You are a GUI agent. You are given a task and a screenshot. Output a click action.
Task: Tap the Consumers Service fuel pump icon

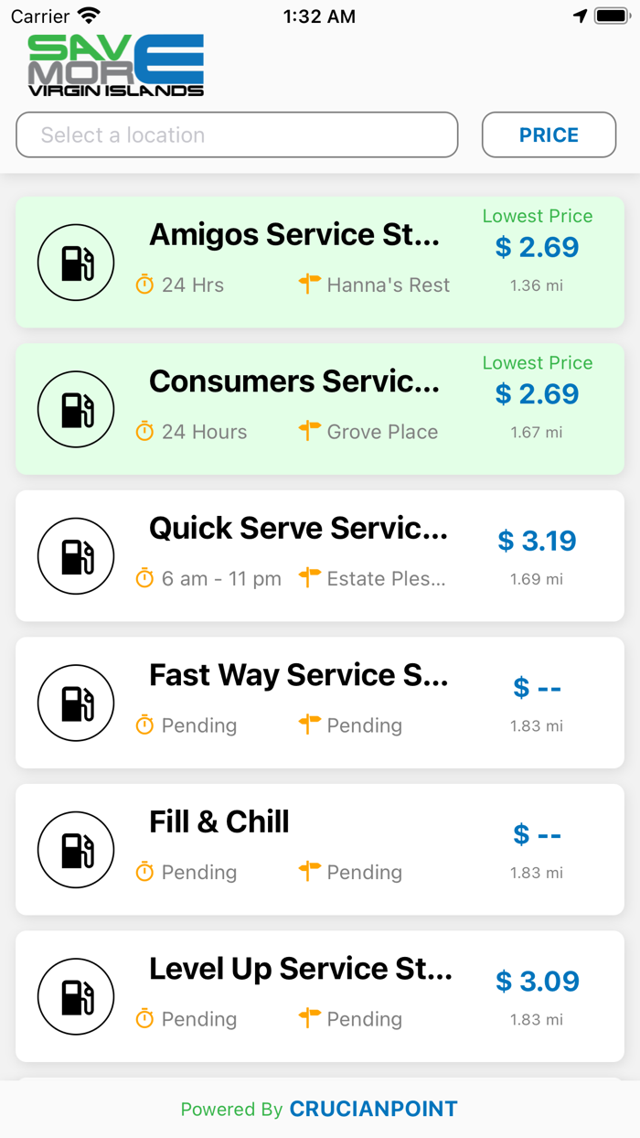pyautogui.click(x=76, y=410)
